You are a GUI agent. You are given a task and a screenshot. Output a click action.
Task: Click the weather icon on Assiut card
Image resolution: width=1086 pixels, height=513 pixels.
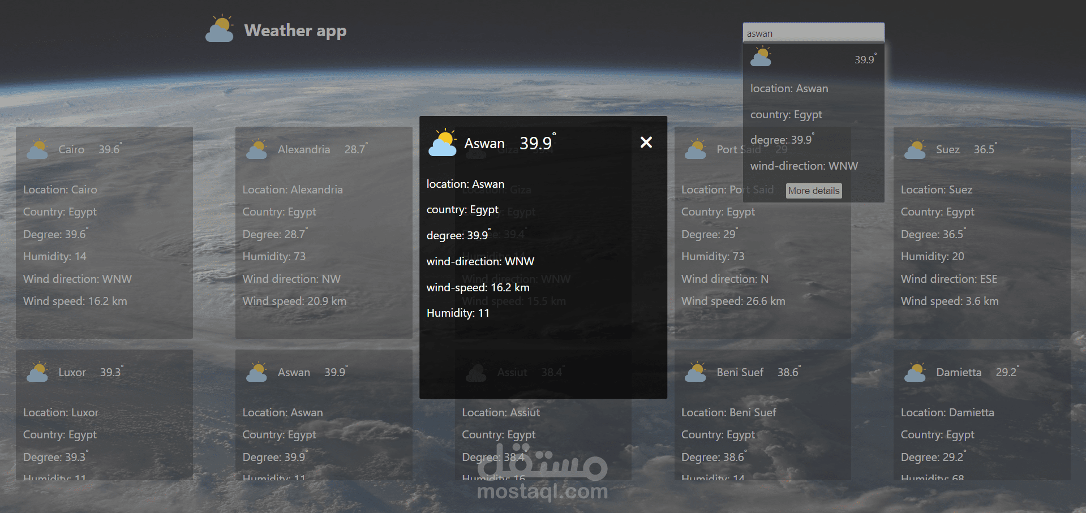(477, 372)
